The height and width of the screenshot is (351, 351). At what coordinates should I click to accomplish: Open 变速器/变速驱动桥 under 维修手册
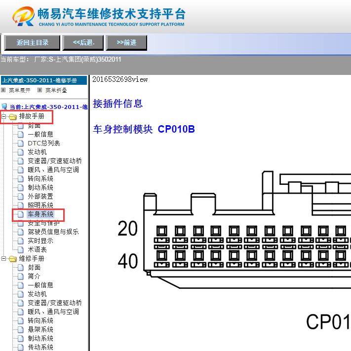pyautogui.click(x=55, y=303)
